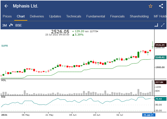Open the drawing tool pencil icon

(x=163, y=25)
